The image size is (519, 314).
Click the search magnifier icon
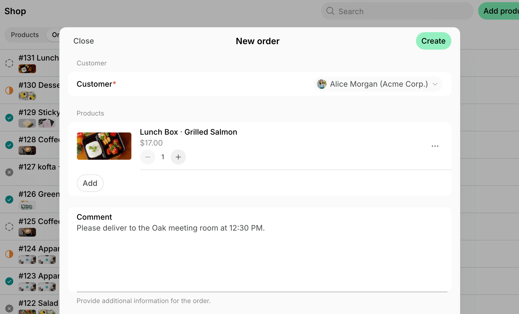pyautogui.click(x=330, y=11)
